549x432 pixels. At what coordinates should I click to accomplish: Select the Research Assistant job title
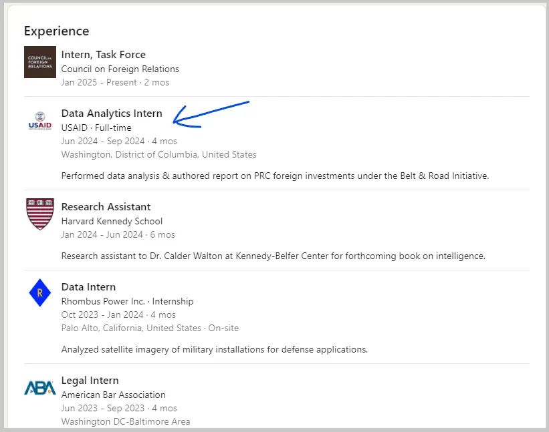point(106,207)
